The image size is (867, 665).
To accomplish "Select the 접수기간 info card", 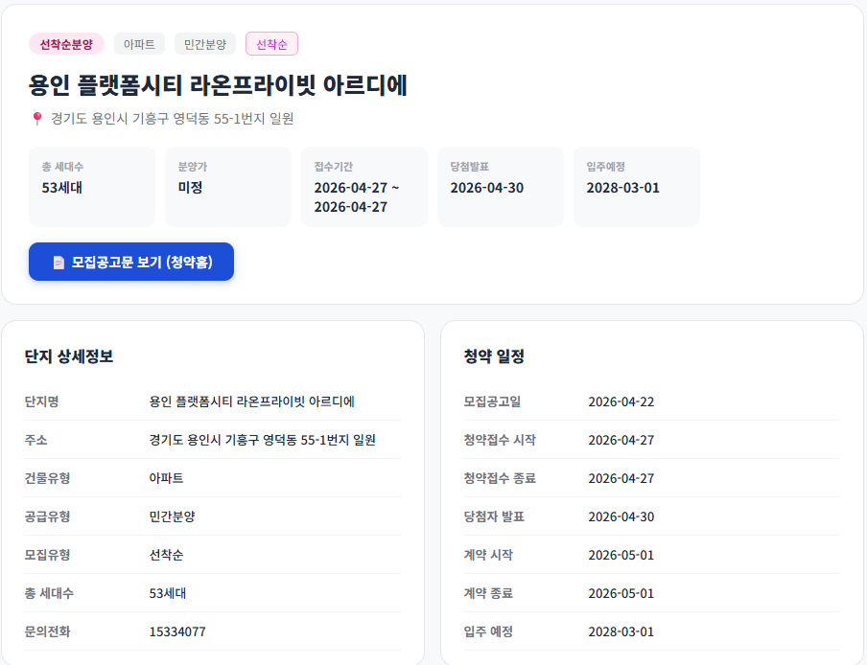I will (363, 187).
